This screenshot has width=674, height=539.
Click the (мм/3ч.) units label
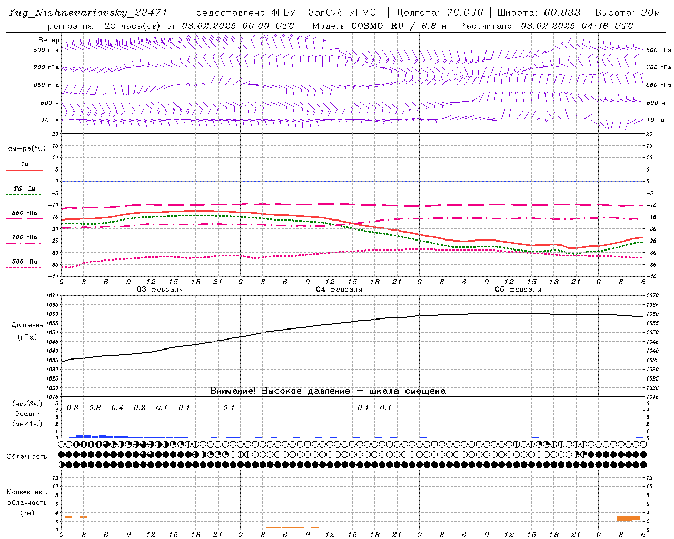pos(27,404)
